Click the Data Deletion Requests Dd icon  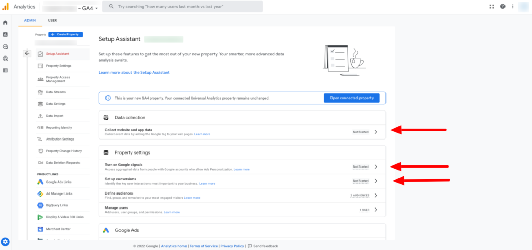point(41,163)
